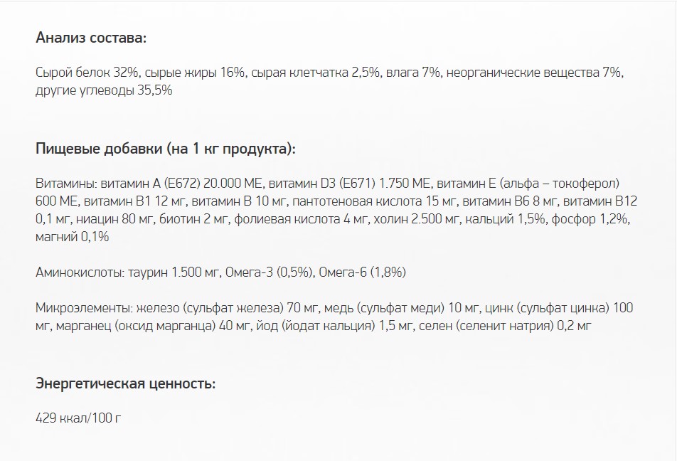Click the text "магний 0,1%"

click(72, 237)
